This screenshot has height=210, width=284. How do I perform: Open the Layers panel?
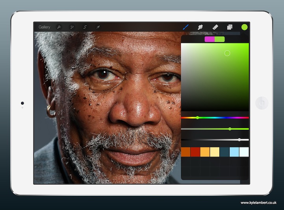(229, 27)
